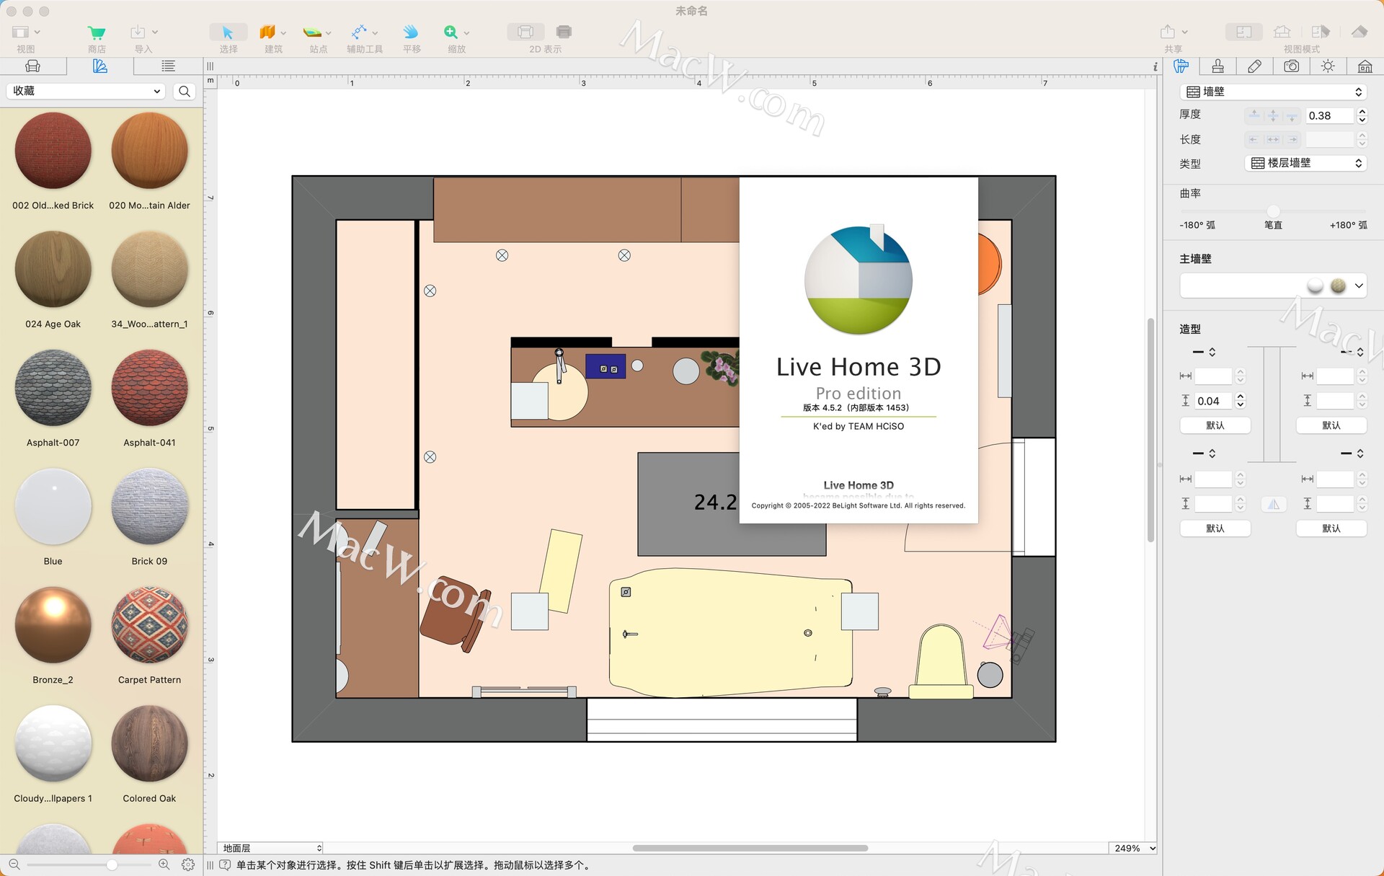Select the 020 Mo...tain Alder material

coord(149,151)
